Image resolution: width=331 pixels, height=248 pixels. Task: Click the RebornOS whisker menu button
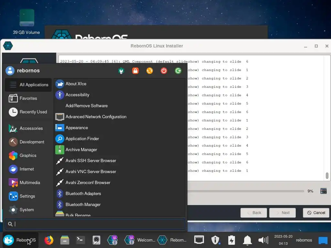[x=20, y=240]
